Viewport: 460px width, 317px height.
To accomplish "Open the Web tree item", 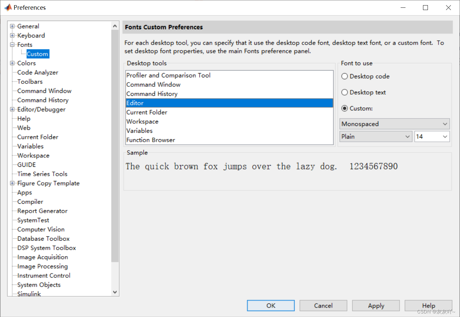I will [24, 128].
